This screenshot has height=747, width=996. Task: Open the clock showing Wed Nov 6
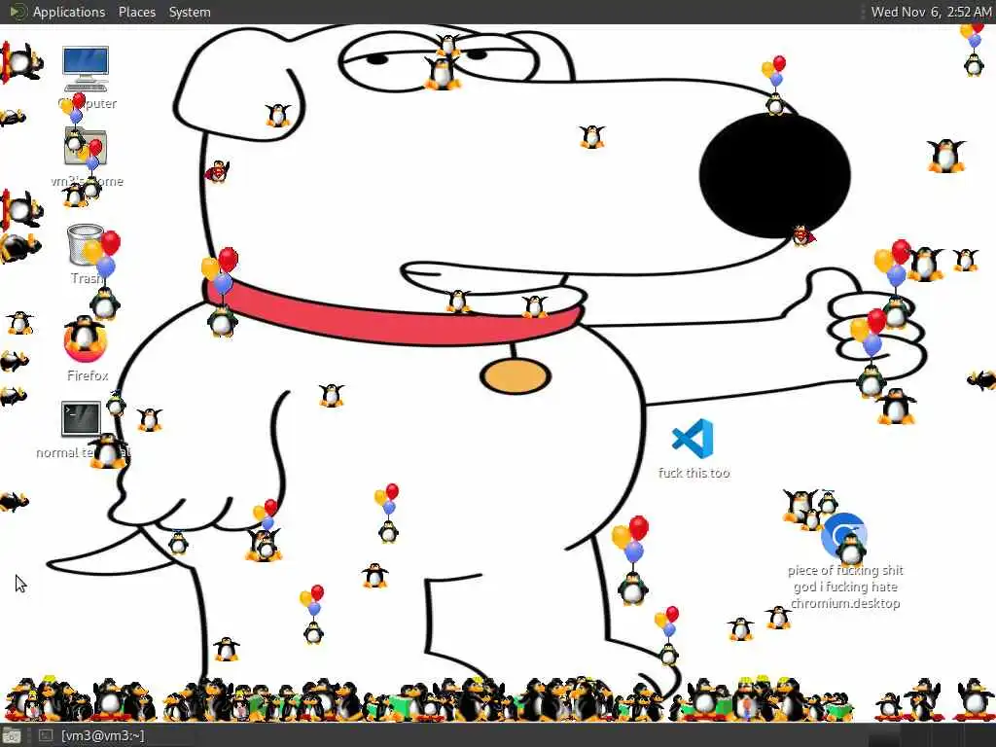coord(931,12)
